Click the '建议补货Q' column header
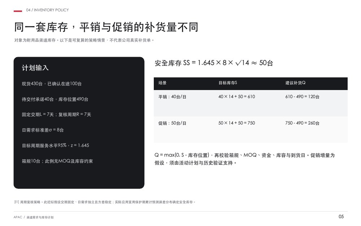This screenshot has width=361, height=226. pyautogui.click(x=295, y=83)
